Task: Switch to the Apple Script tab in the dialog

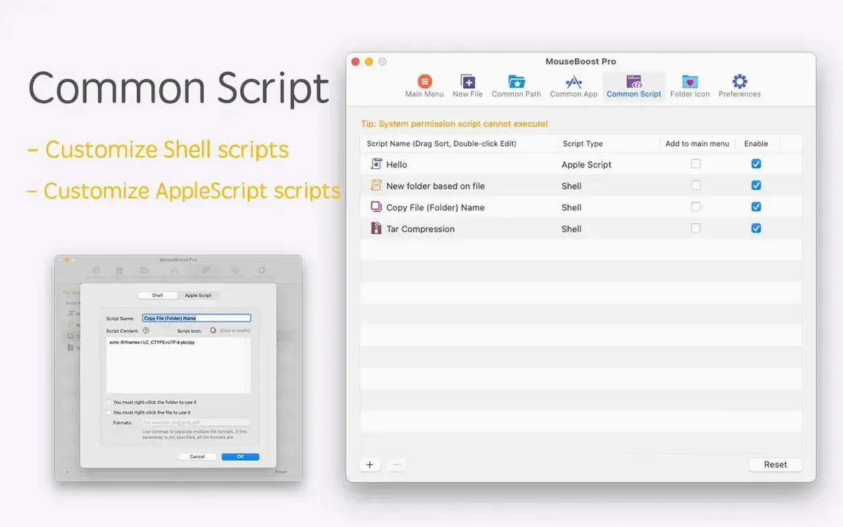Action: coord(198,295)
